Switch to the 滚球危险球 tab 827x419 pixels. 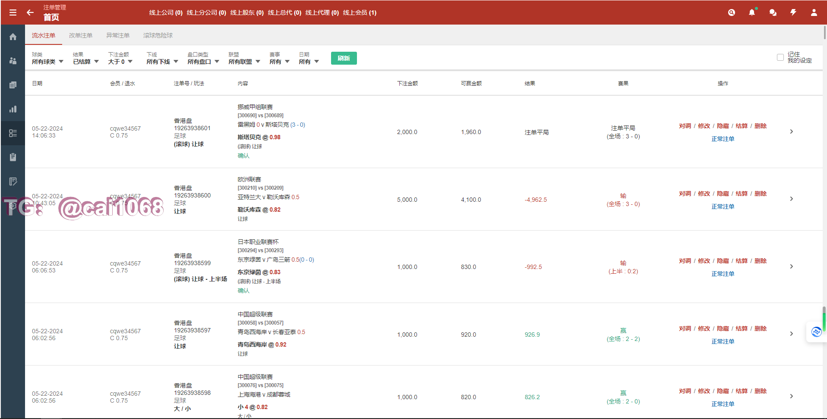coord(158,35)
